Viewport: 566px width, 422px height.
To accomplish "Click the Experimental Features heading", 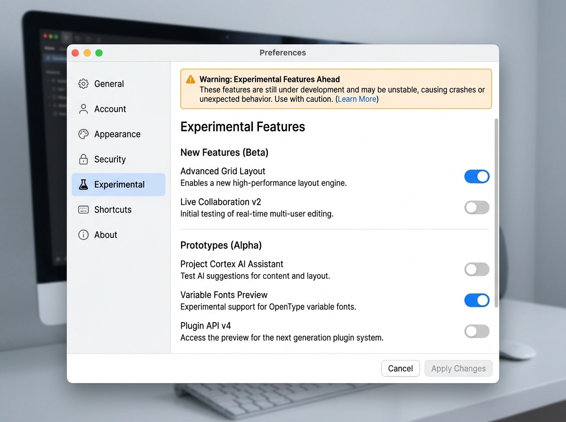I will (243, 127).
